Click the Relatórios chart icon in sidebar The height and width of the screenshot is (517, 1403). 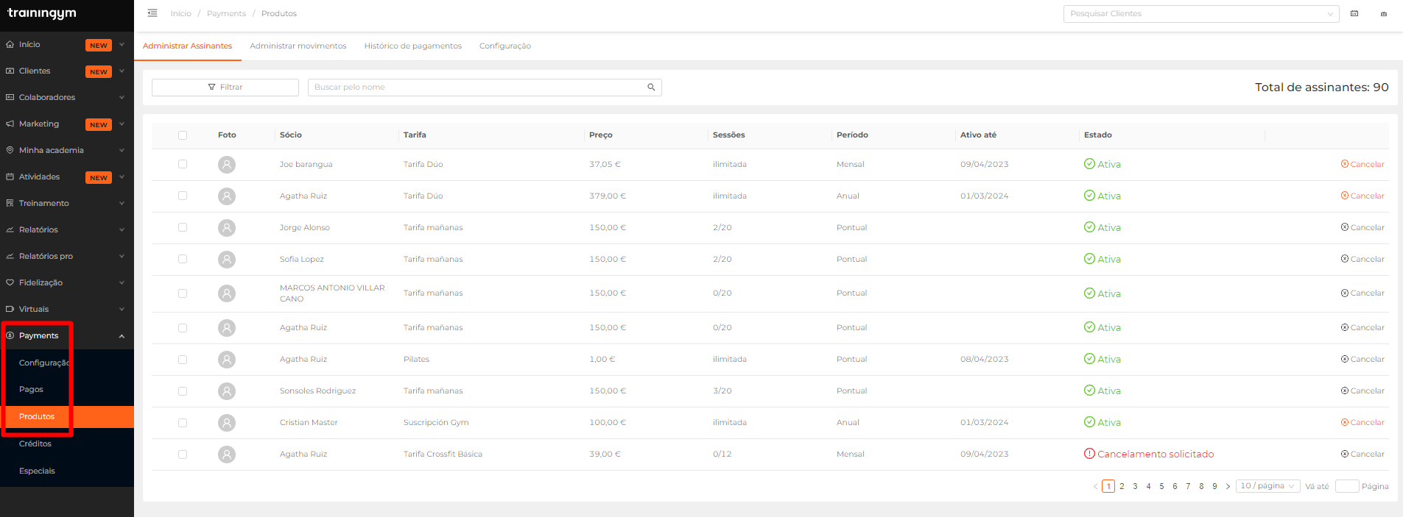(x=10, y=229)
